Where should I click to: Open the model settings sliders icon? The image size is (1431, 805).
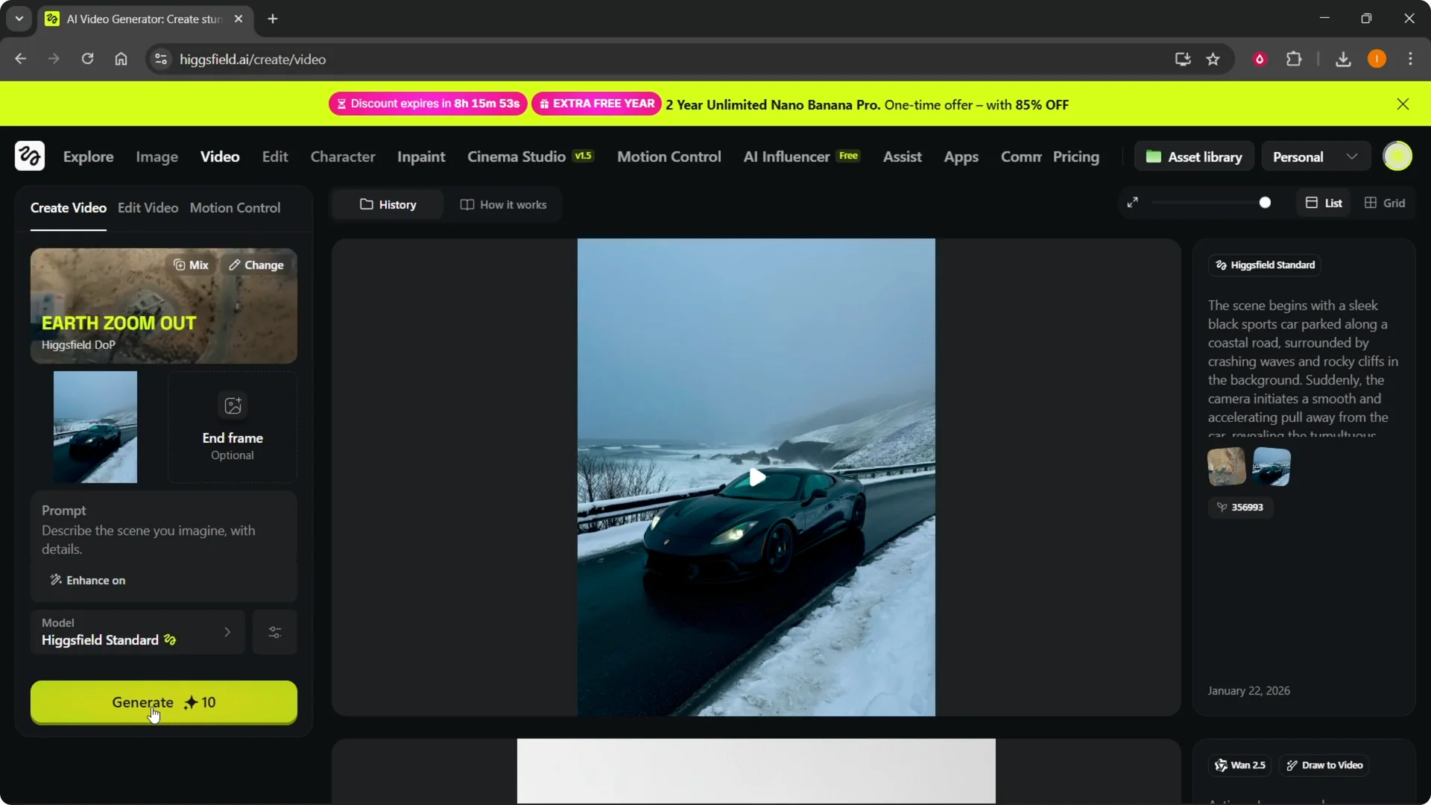click(274, 632)
